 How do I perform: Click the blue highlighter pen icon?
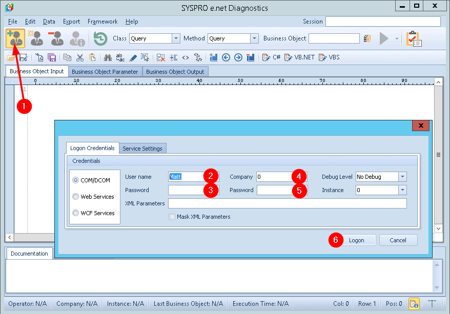point(133,58)
